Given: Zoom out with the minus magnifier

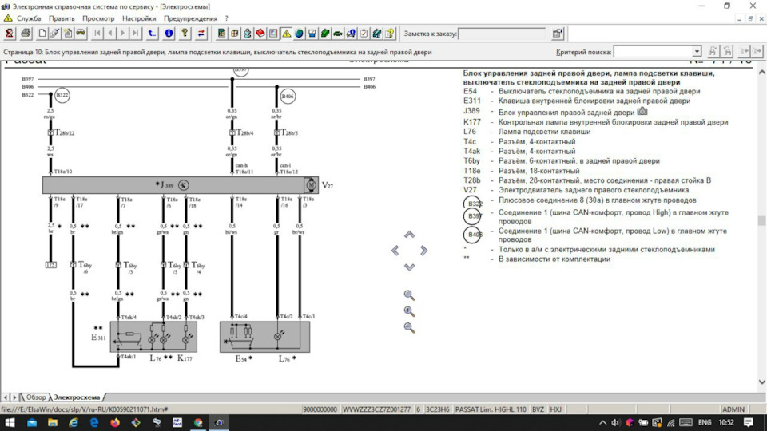Looking at the screenshot, I should tap(409, 328).
